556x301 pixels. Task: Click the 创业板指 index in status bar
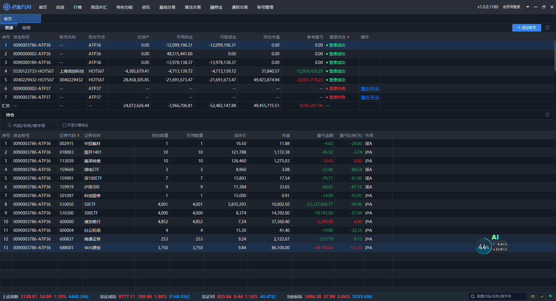click(330, 297)
